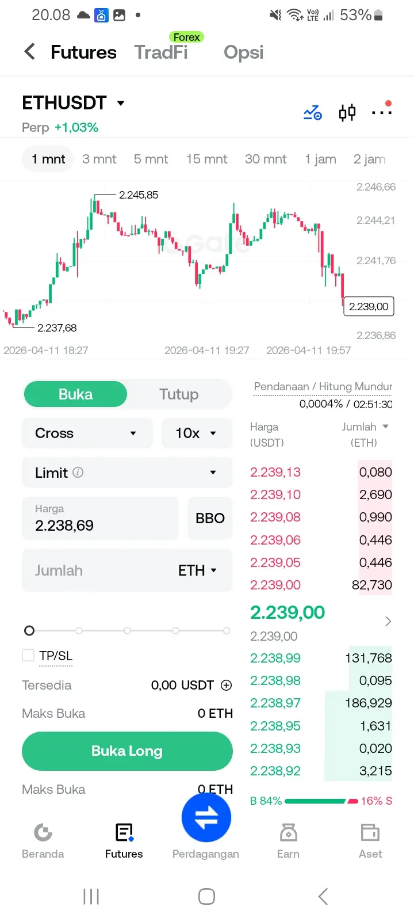Tap the back arrow beside Futures
This screenshot has width=414, height=921.
(x=30, y=52)
